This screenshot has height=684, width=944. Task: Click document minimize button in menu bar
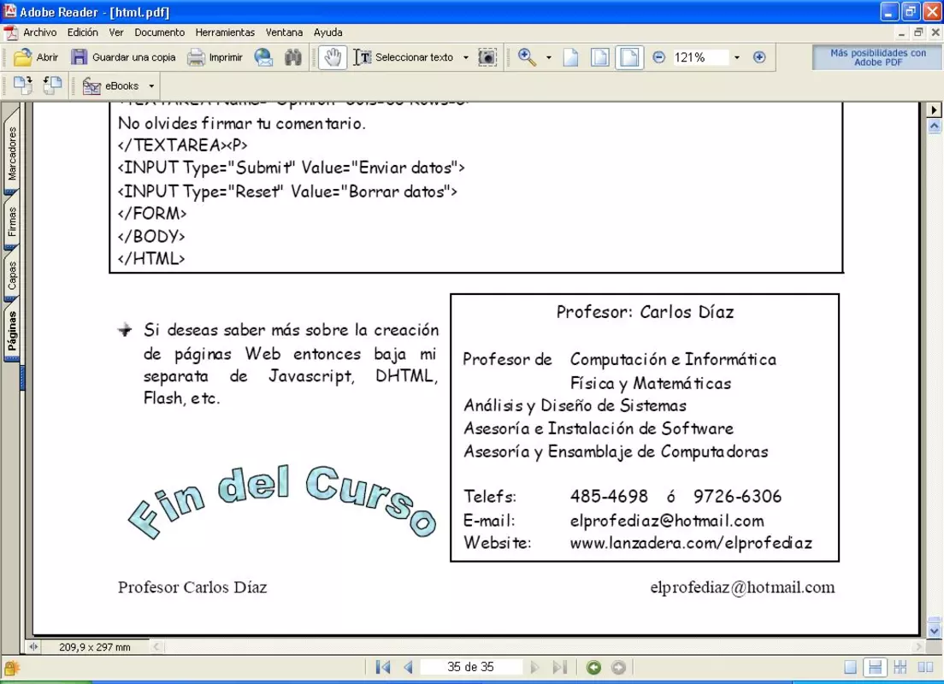coord(901,32)
